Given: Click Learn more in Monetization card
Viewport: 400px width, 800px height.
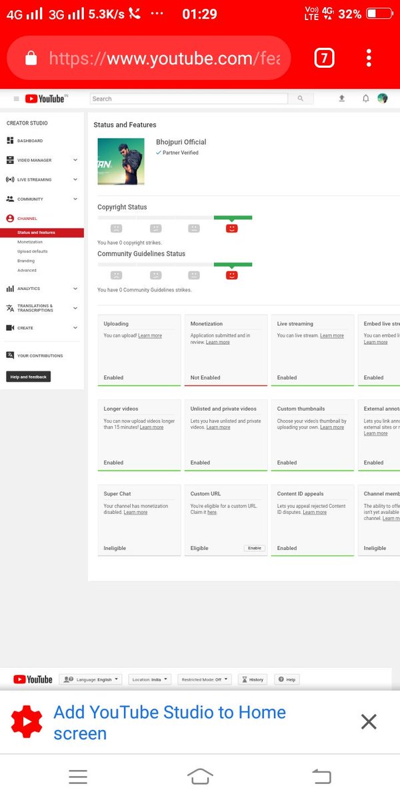Looking at the screenshot, I should pyautogui.click(x=218, y=342).
